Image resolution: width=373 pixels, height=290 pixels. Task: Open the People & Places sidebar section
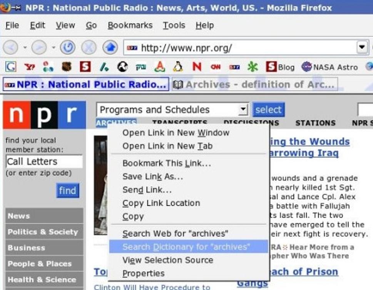[44, 263]
